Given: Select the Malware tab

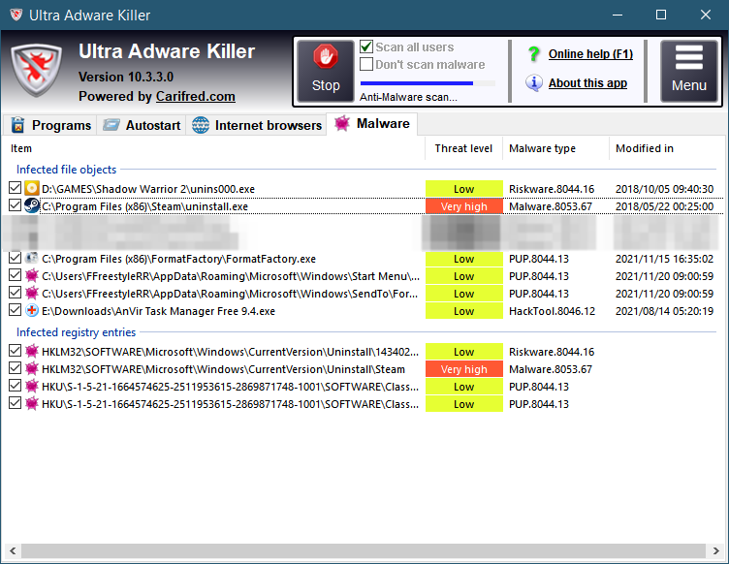Looking at the screenshot, I should (x=372, y=124).
